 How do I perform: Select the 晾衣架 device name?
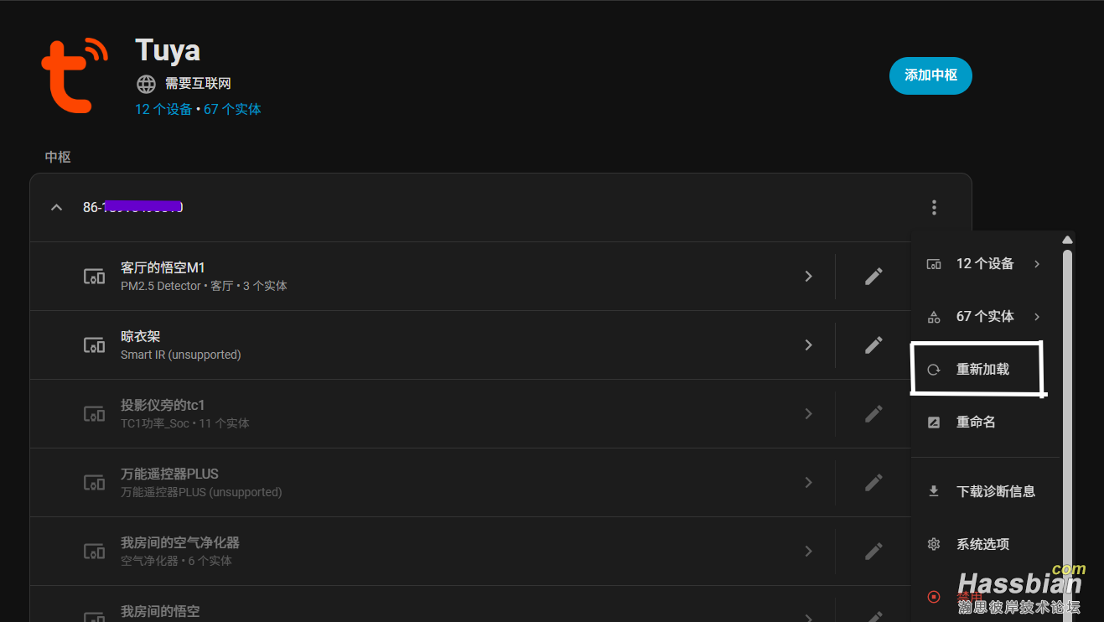(x=140, y=336)
